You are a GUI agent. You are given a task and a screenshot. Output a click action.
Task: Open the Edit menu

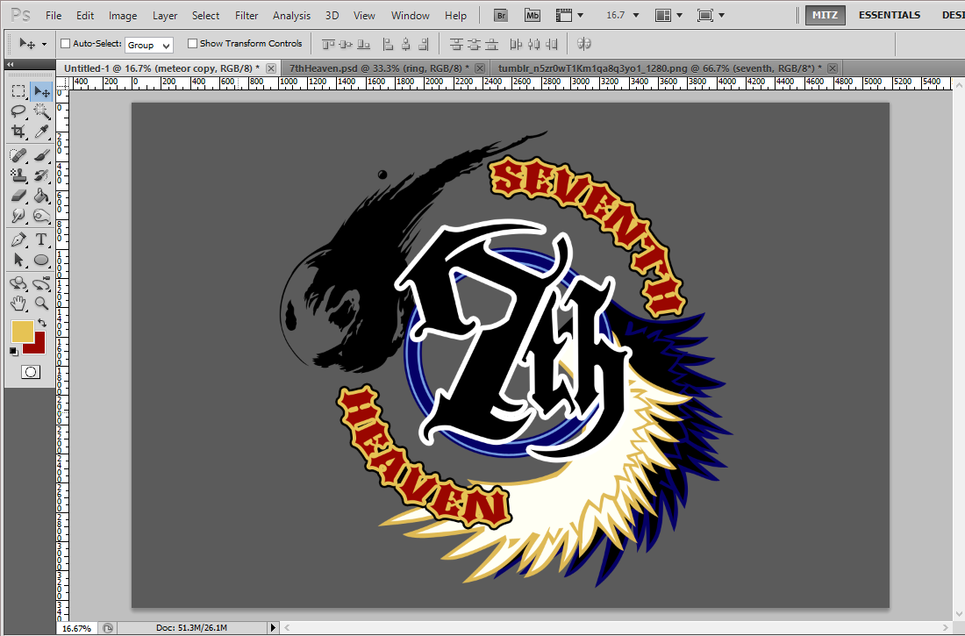point(85,16)
